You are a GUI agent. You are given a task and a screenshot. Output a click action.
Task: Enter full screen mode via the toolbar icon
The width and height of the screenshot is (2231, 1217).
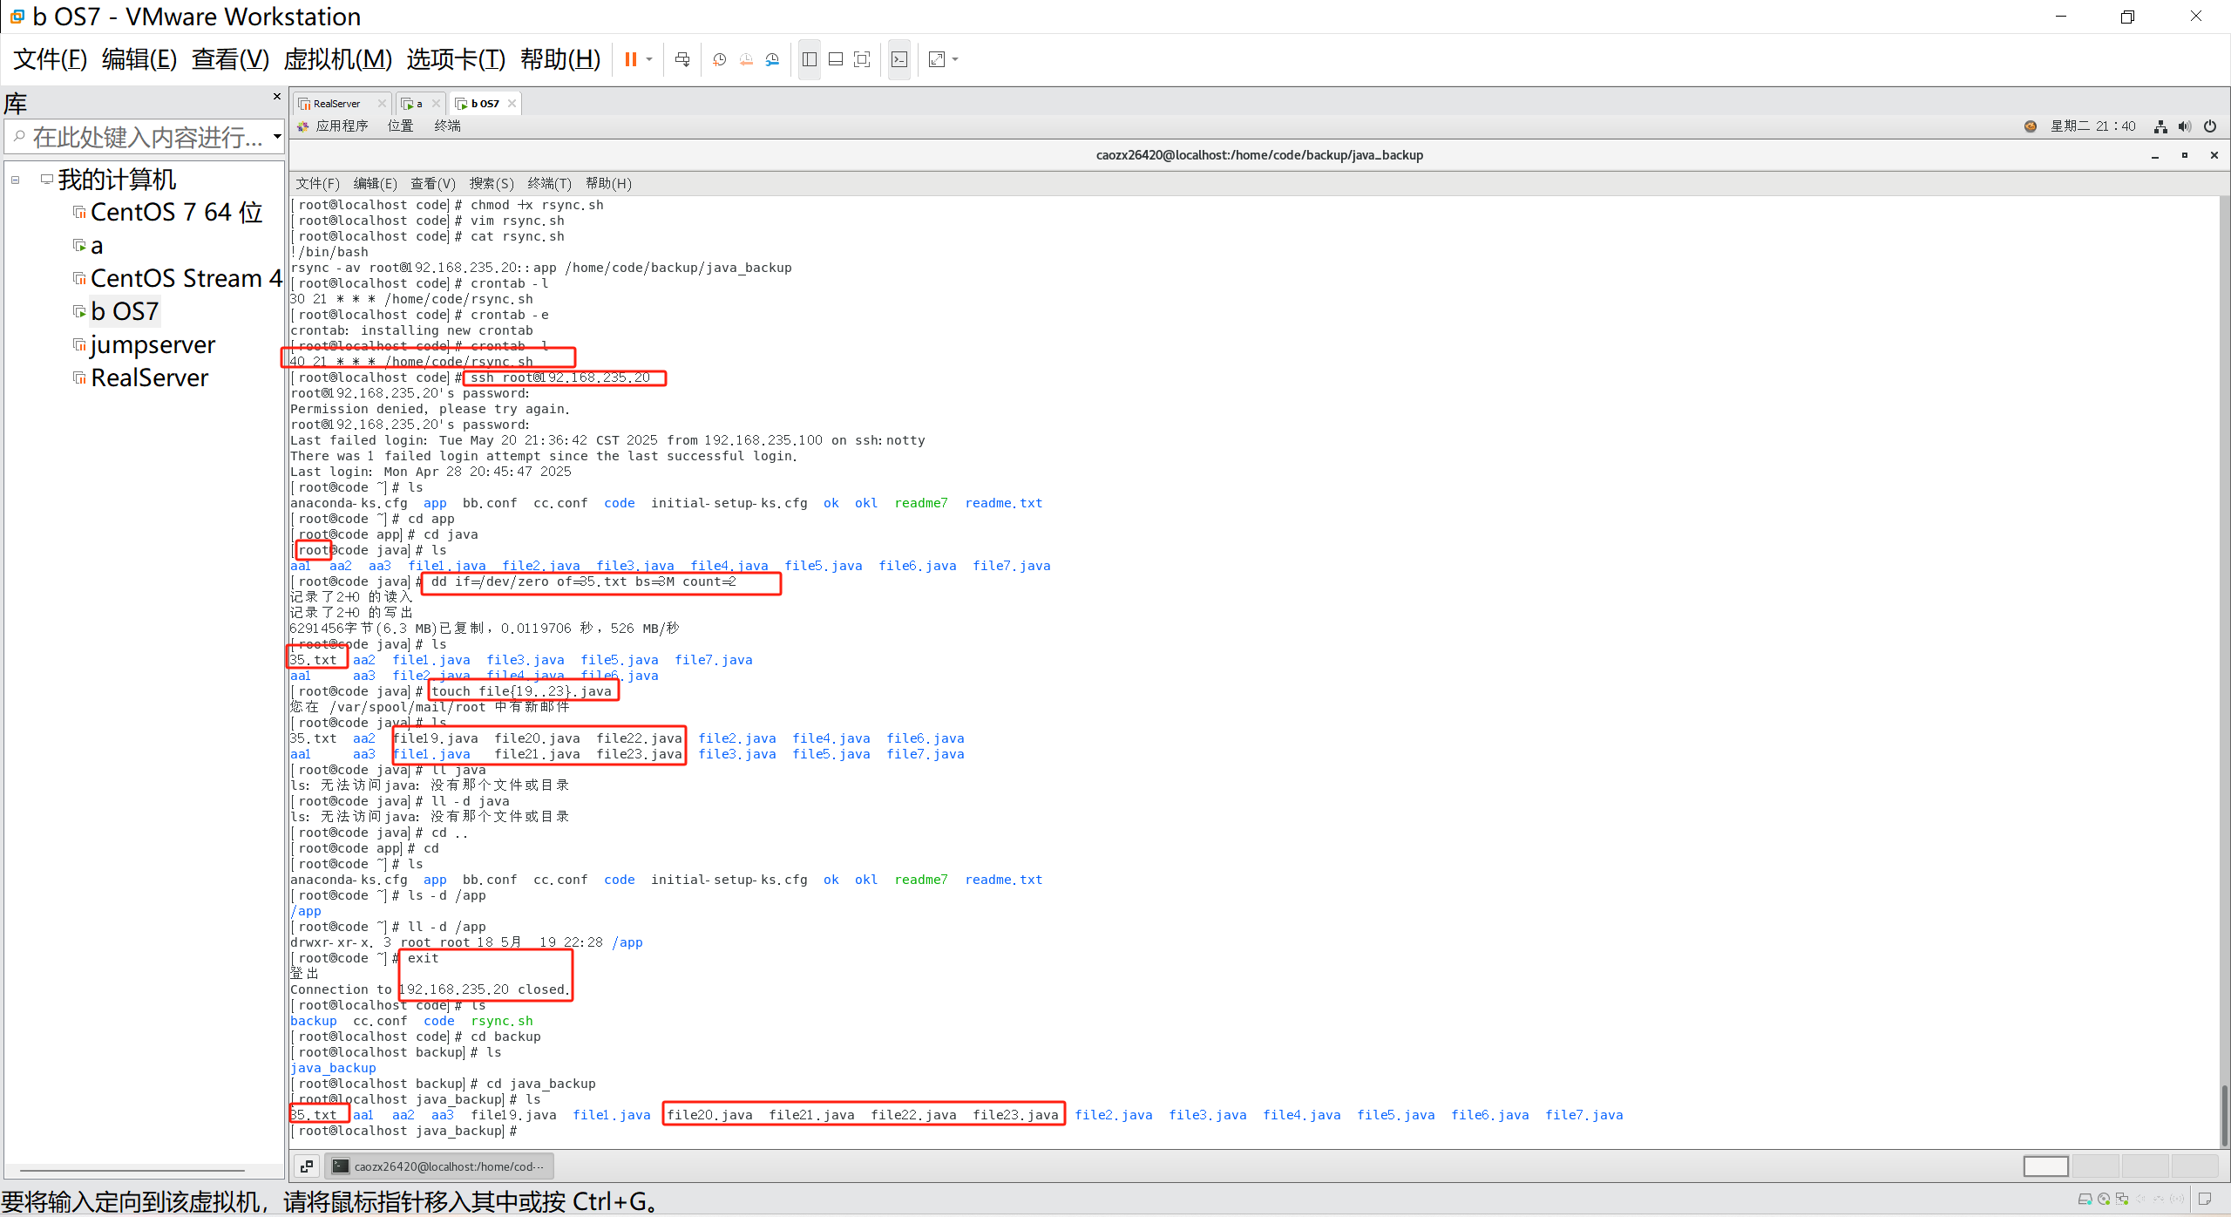tap(862, 59)
